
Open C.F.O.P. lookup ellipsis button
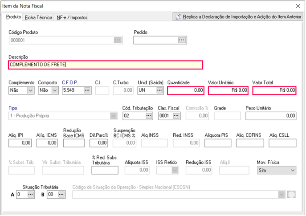tap(87, 90)
